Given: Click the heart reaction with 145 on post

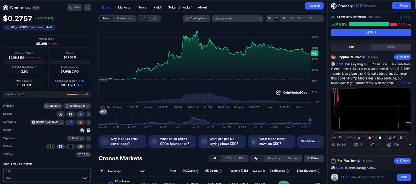Looking at the screenshot, I should coord(337,137).
